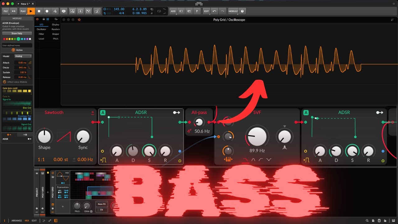The image size is (398, 224).
Task: Select the Filter module category
Action: point(41,34)
